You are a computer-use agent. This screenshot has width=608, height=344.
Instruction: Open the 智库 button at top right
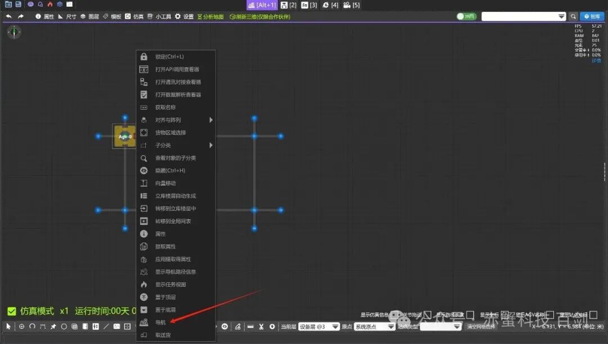(592, 16)
